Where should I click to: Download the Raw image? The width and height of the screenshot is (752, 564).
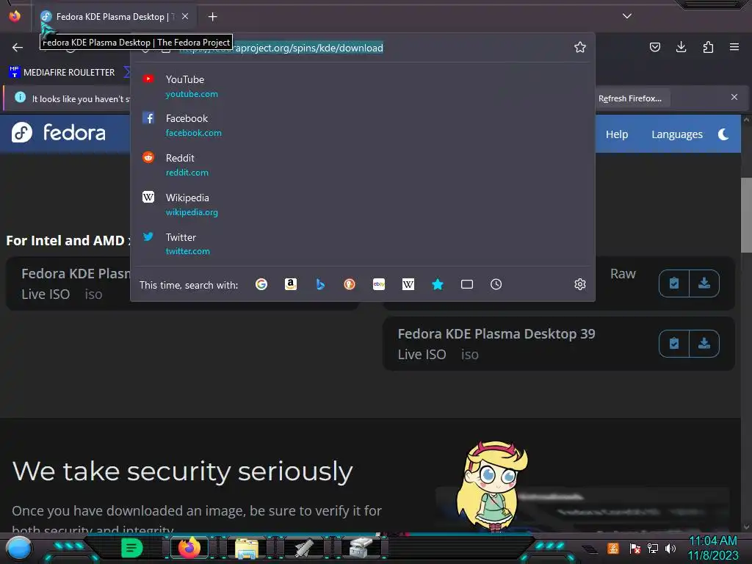click(704, 283)
